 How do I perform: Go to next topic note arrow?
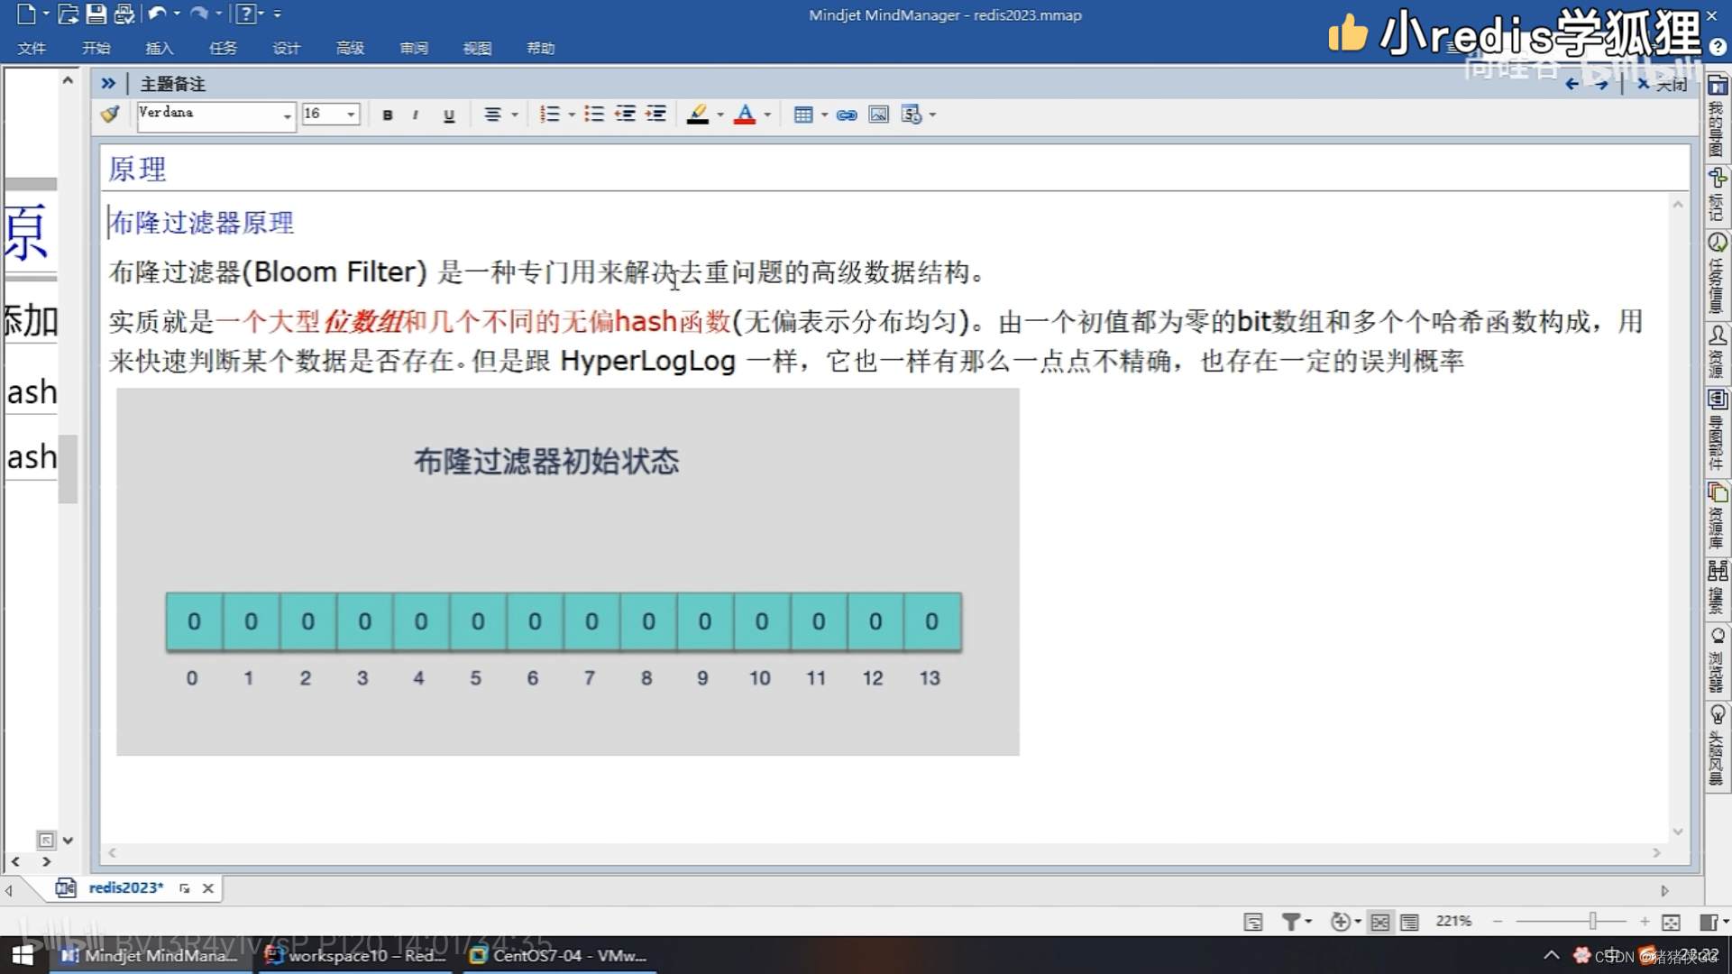pos(1601,84)
